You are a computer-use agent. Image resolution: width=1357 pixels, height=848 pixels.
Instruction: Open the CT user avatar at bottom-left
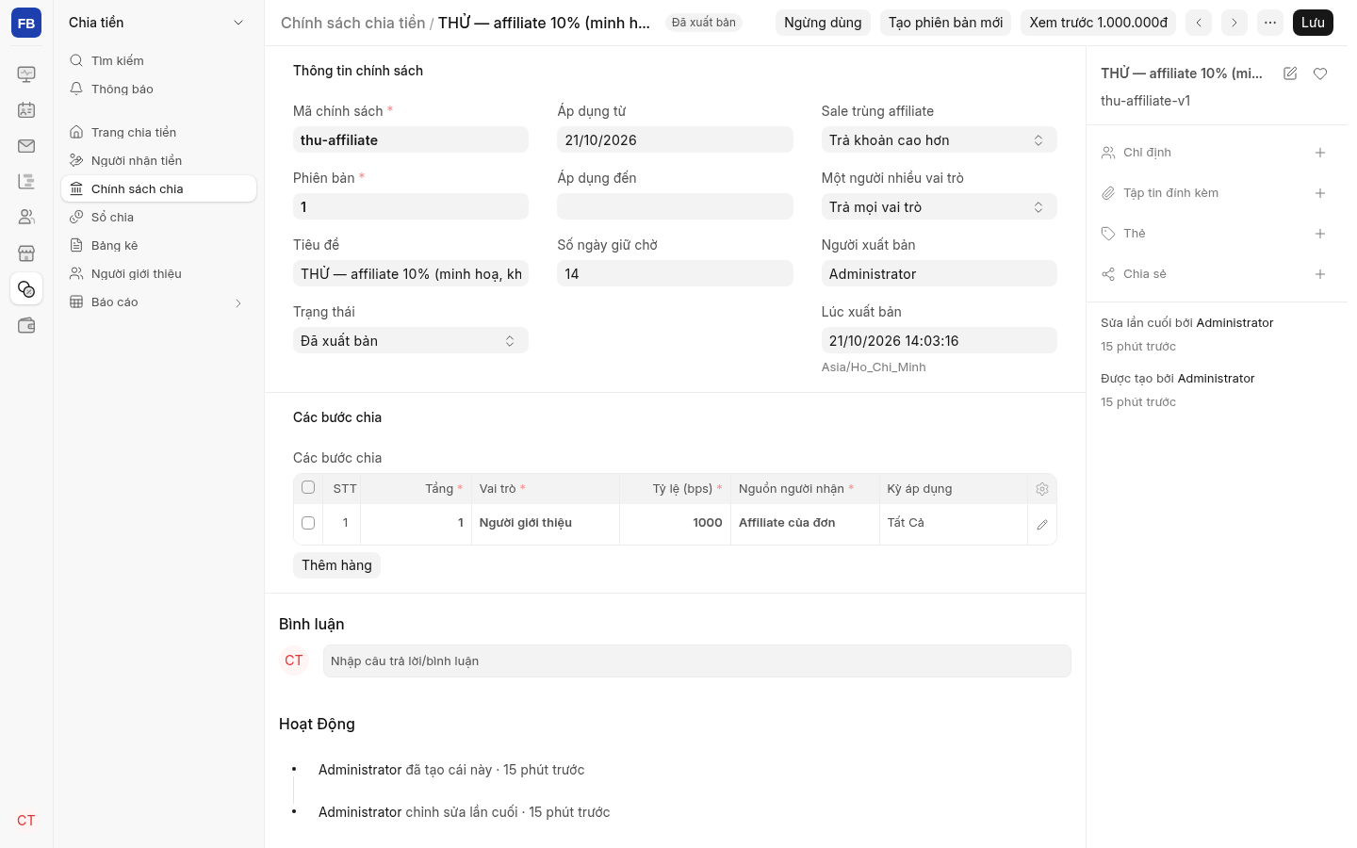(26, 821)
